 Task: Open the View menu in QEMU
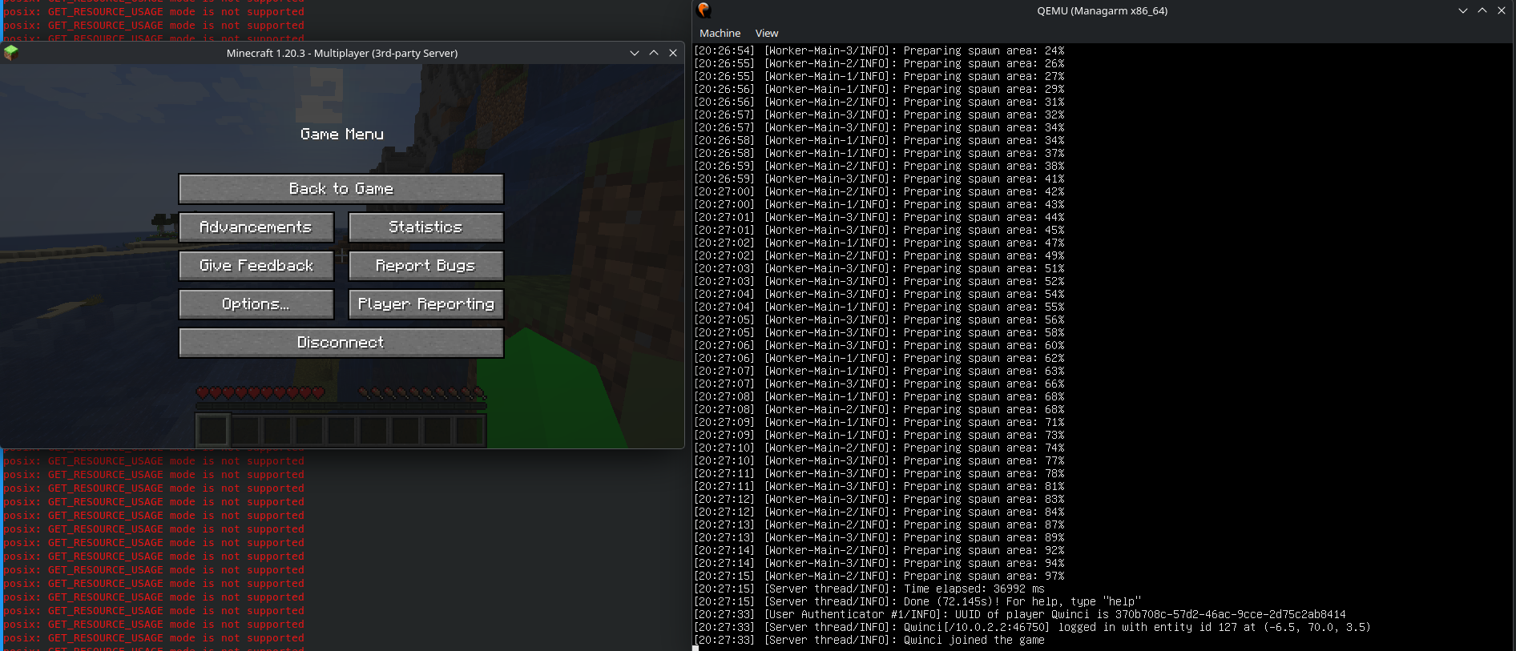click(767, 33)
